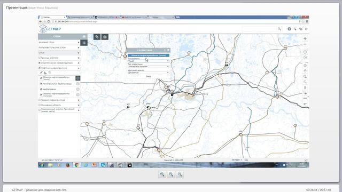Click the map coordinates readout in status bar
The image size is (342, 192).
pyautogui.click(x=52, y=160)
